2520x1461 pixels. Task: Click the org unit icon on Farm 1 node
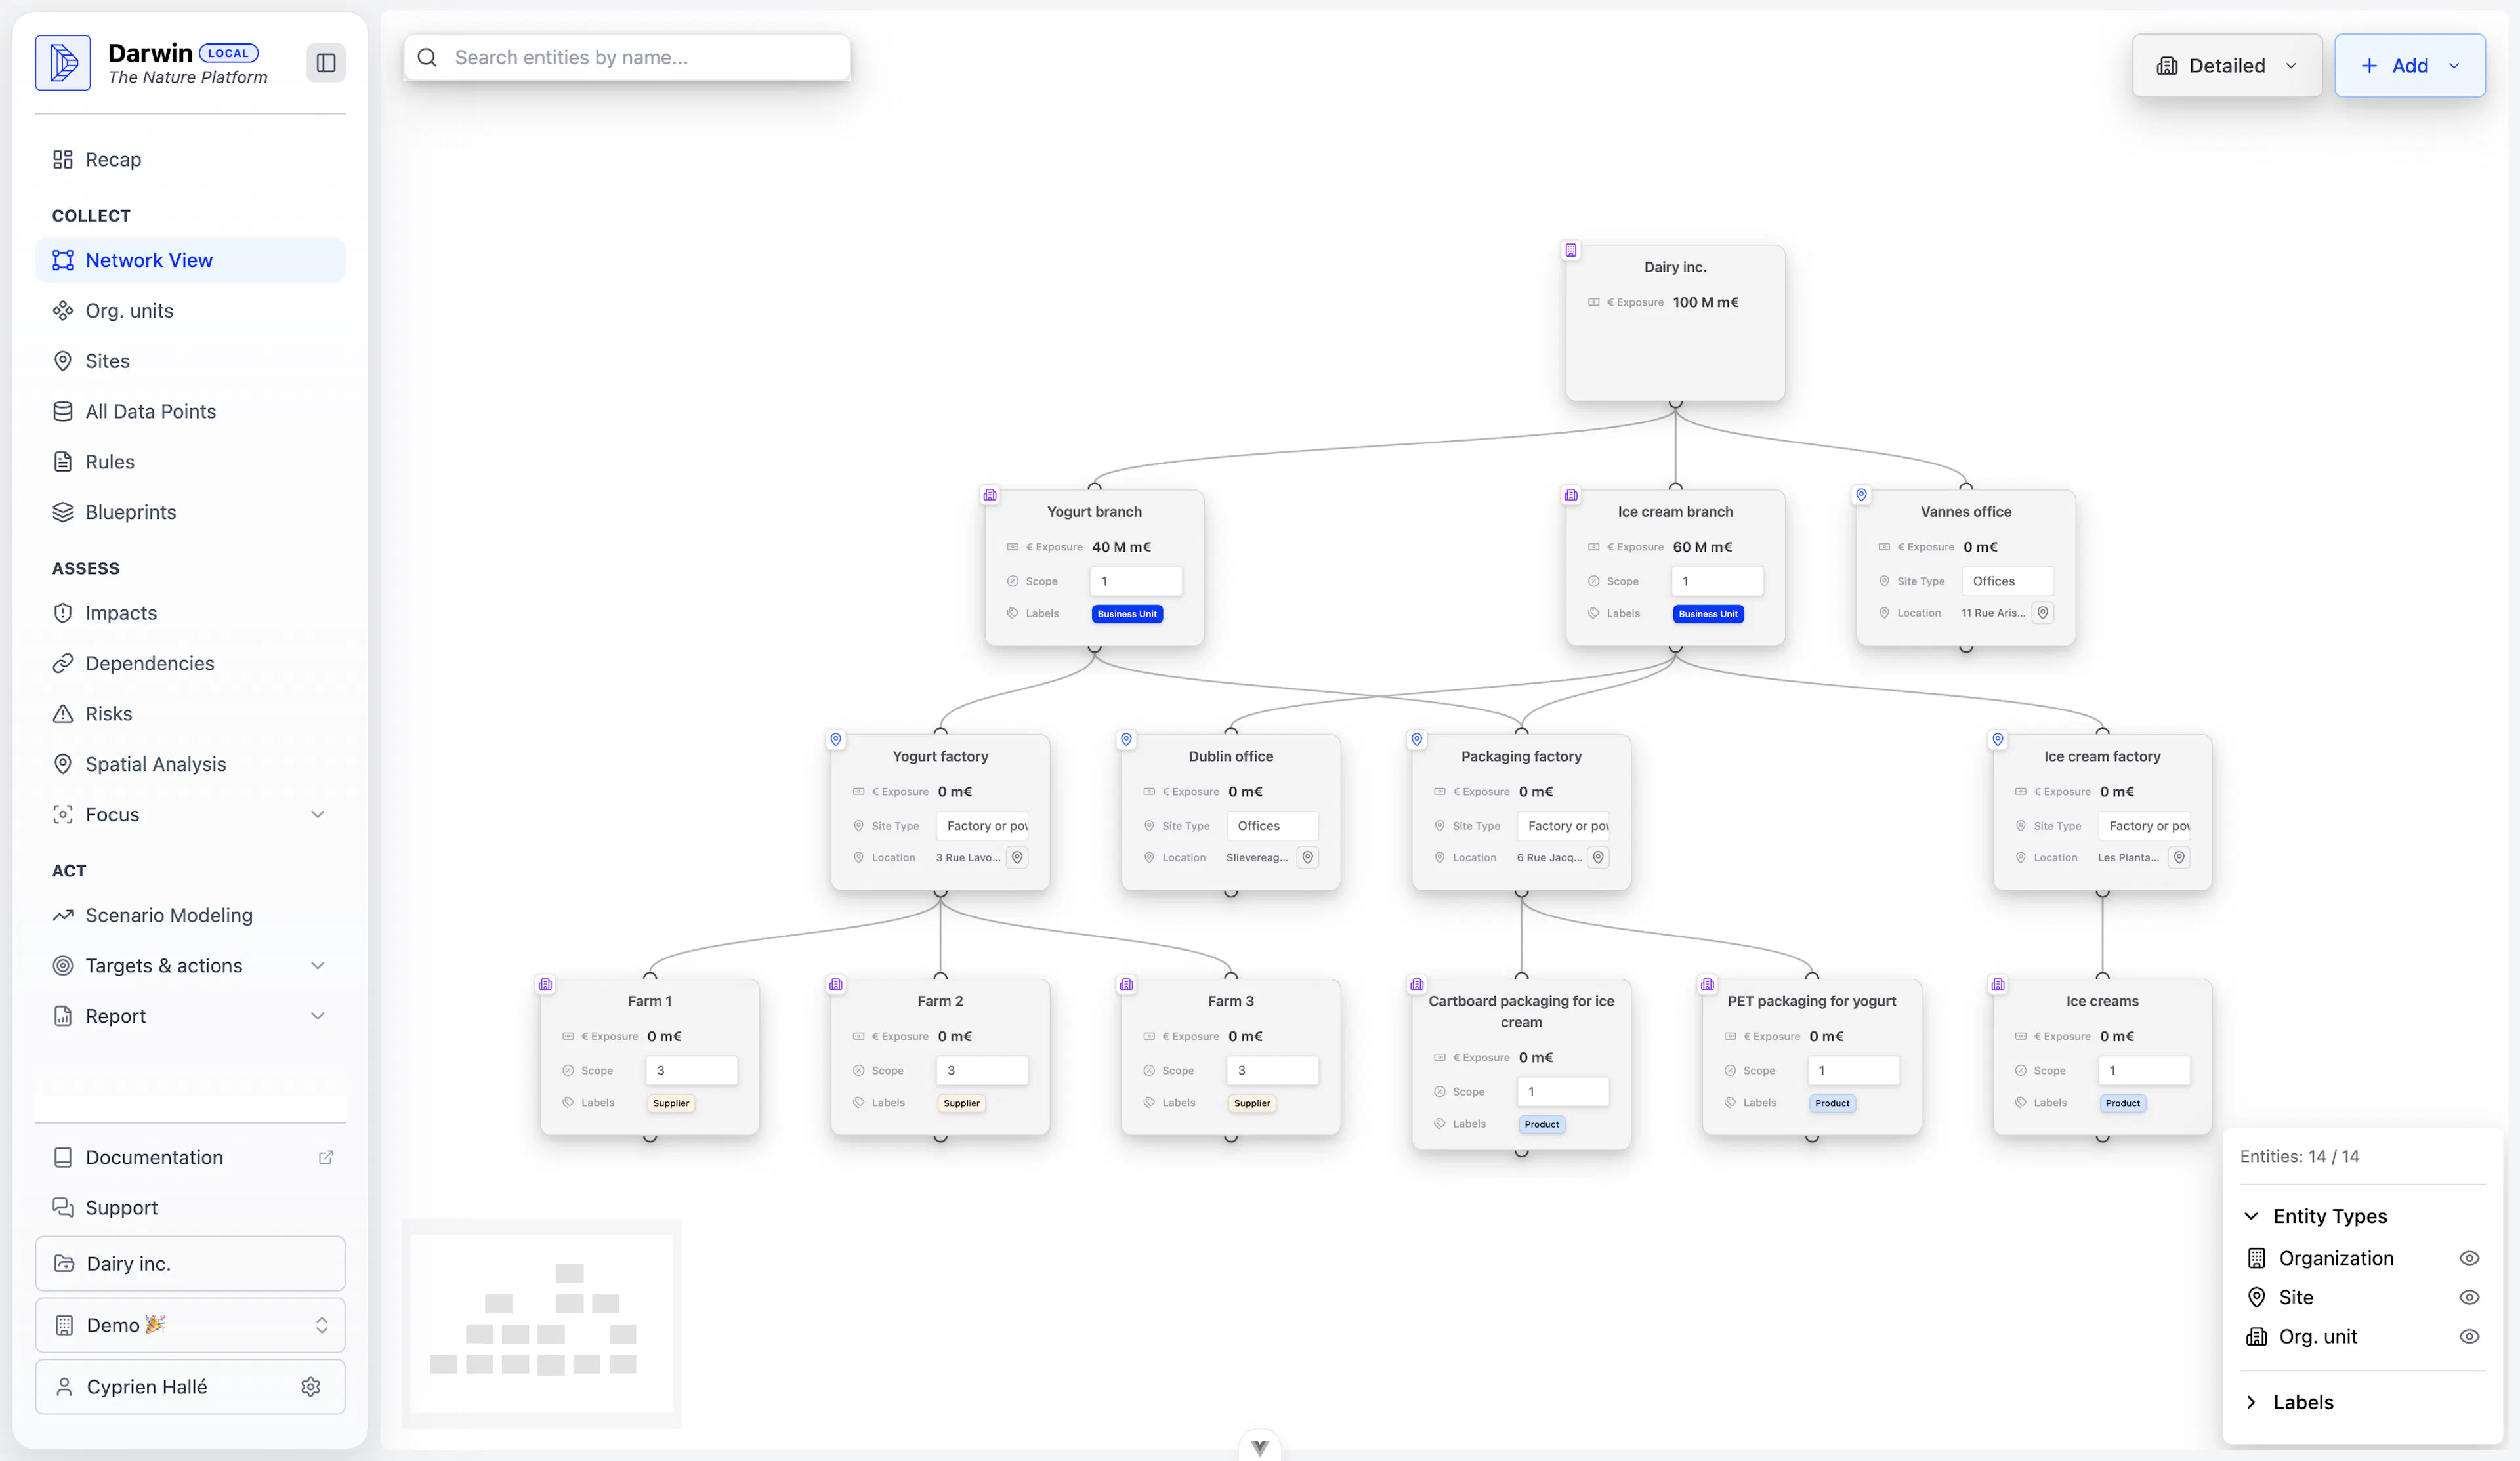(x=545, y=984)
